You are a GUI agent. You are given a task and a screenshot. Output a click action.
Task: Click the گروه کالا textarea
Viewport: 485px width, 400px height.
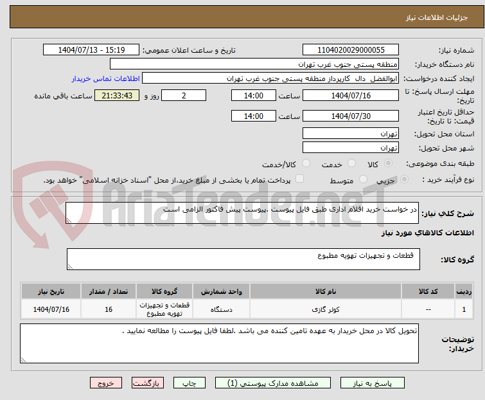click(243, 259)
